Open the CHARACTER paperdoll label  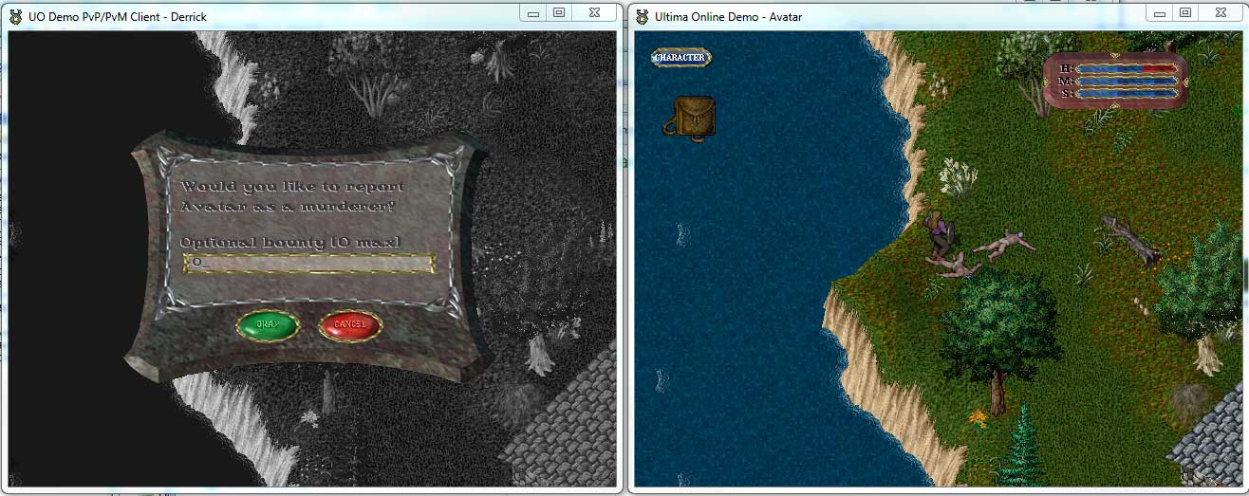(x=680, y=58)
